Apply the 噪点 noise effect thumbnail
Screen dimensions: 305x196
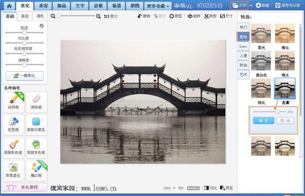pos(285,60)
